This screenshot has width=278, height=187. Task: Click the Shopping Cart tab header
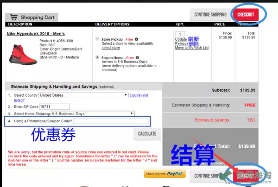coord(32,17)
